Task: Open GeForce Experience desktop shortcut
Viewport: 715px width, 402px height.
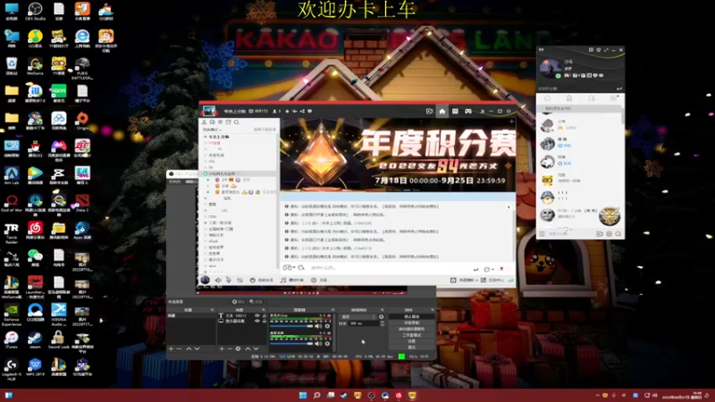Action: [x=12, y=314]
